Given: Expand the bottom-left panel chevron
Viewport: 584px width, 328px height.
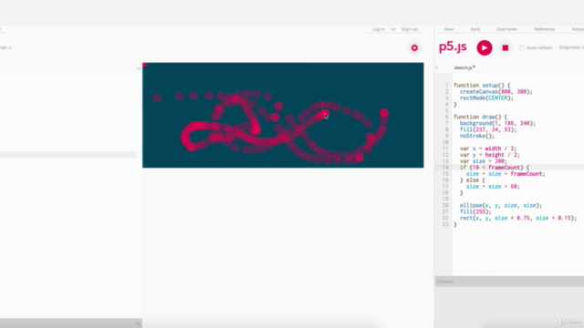Looking at the screenshot, I should [x=138, y=323].
